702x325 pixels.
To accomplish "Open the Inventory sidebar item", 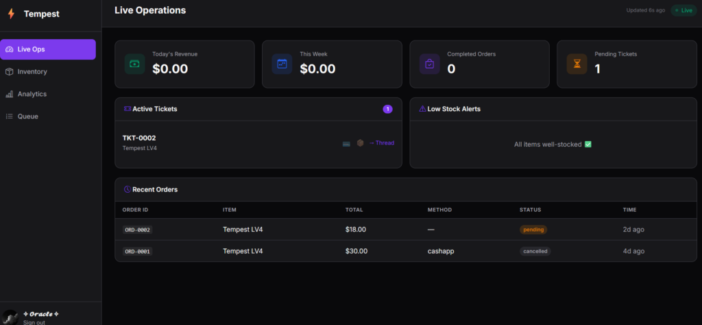I will [x=48, y=71].
